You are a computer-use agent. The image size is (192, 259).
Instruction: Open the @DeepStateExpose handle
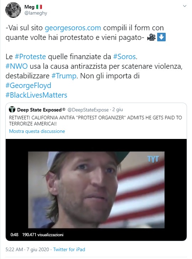88,110
